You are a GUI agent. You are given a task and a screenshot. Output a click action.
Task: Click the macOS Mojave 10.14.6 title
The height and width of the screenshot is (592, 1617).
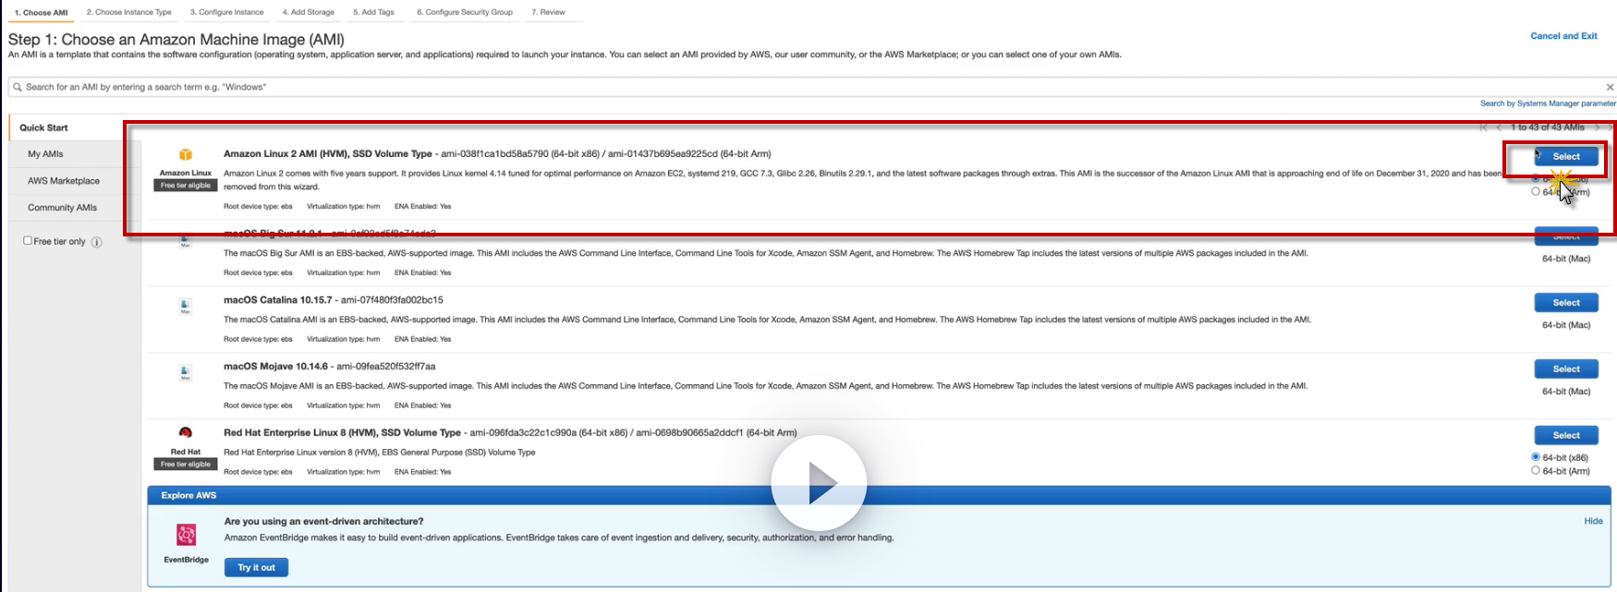point(275,367)
